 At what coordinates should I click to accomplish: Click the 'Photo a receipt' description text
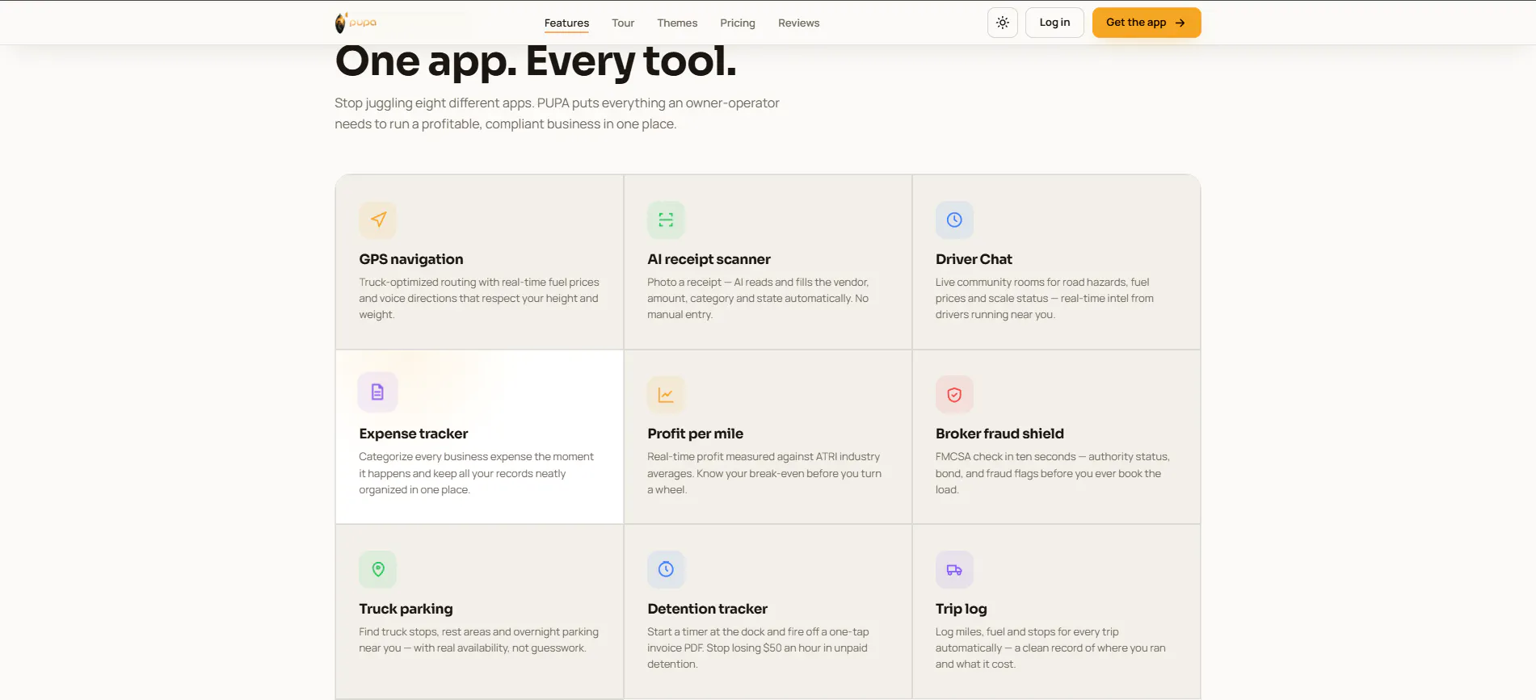coord(758,298)
